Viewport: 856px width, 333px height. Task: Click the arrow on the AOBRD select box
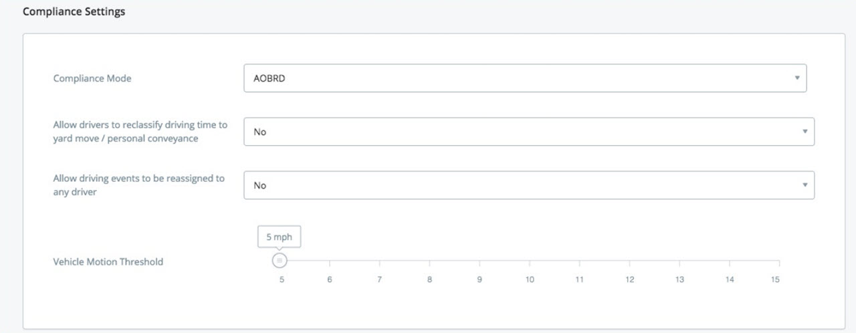(x=796, y=78)
